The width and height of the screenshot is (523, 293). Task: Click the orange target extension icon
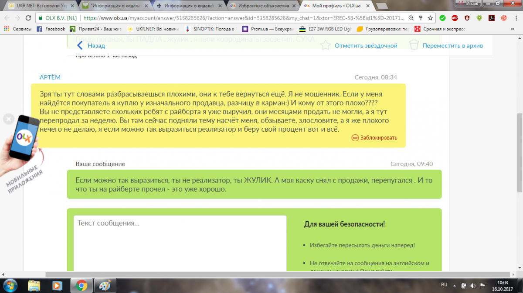(x=504, y=18)
